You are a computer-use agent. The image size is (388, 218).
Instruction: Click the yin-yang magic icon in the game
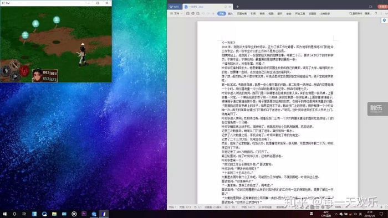(5, 71)
